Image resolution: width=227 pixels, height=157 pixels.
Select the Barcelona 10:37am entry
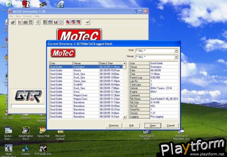point(86,110)
